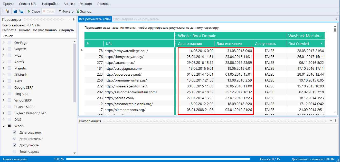This screenshot has width=340, height=162.
Task: Collapse the Whois tree node
Action: pos(4,126)
